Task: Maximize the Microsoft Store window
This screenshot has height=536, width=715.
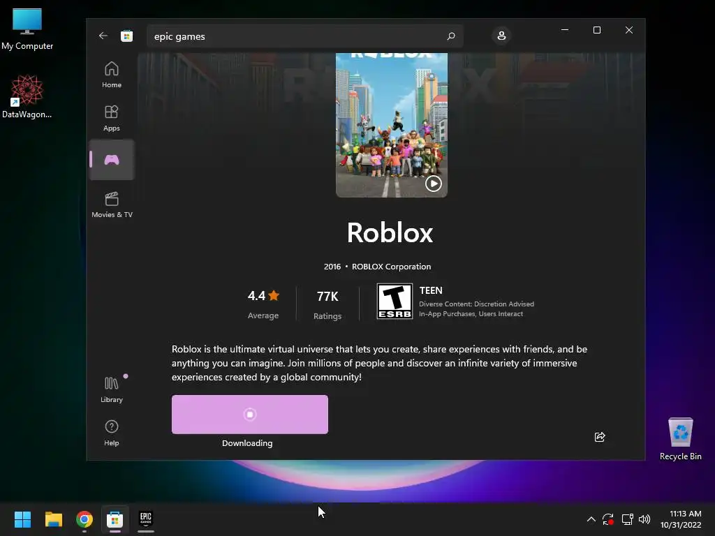Action: click(596, 30)
